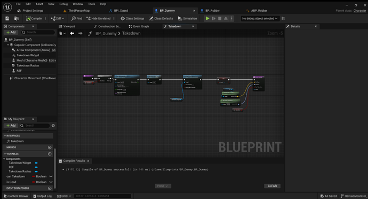Navigate back in graph history
The height and width of the screenshot is (199, 368).
point(72,34)
